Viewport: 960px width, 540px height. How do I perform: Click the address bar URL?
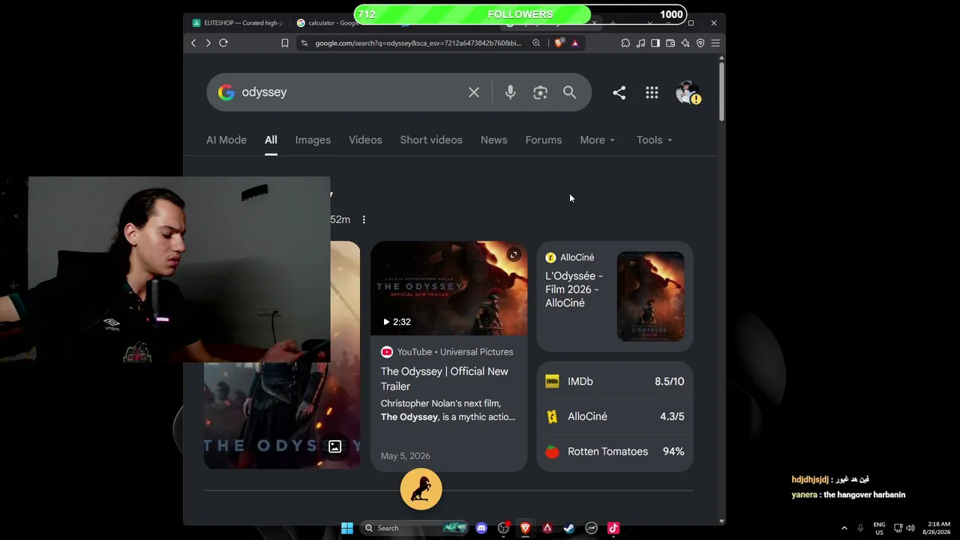[418, 43]
